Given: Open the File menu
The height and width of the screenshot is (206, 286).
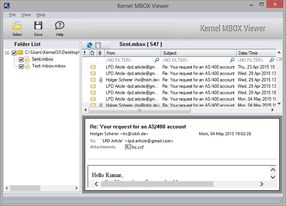Looking at the screenshot, I should click(12, 15).
